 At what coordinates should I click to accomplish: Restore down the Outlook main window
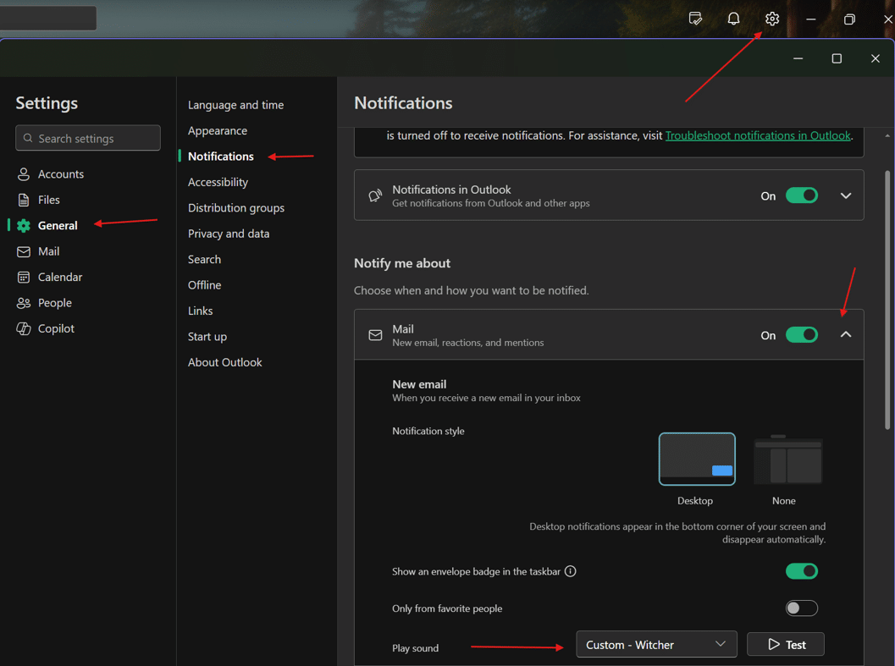pos(849,19)
